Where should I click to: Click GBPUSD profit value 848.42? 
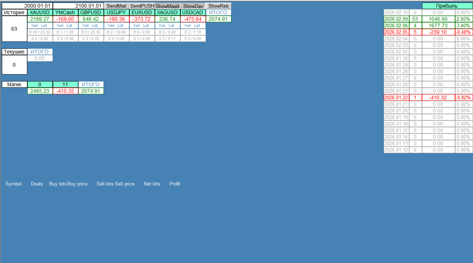click(91, 19)
